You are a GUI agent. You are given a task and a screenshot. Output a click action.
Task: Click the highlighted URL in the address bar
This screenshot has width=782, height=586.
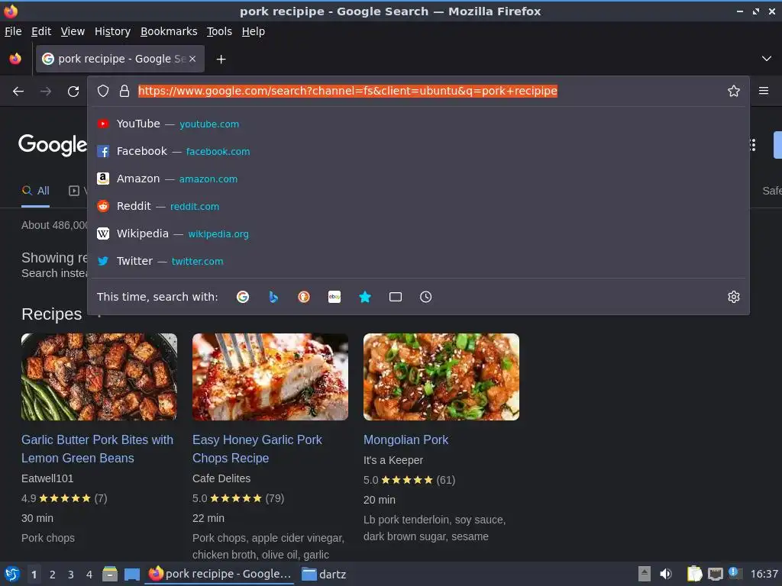click(347, 91)
